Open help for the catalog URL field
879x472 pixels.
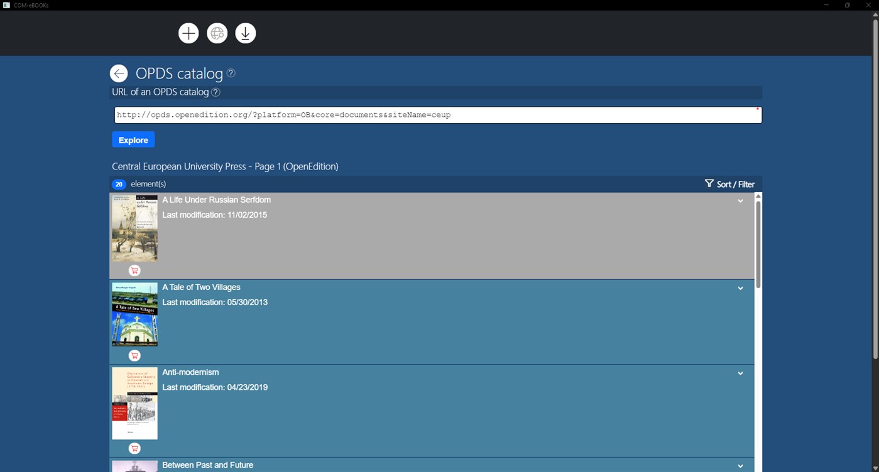point(216,92)
